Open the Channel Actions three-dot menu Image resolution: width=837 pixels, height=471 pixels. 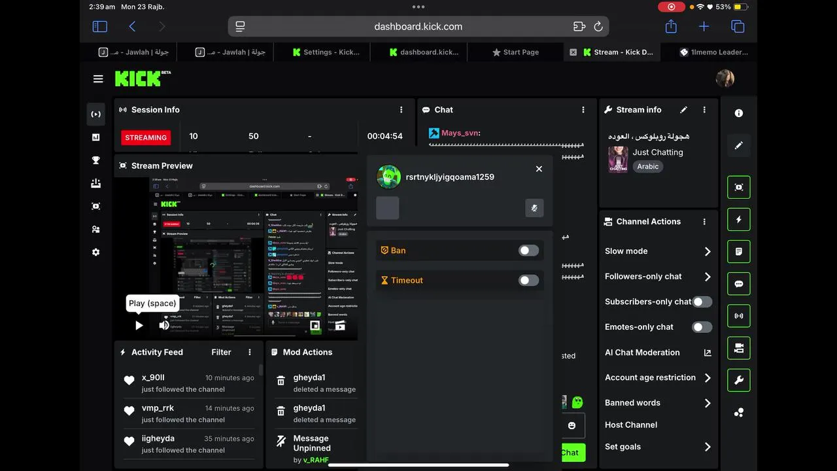coord(704,222)
